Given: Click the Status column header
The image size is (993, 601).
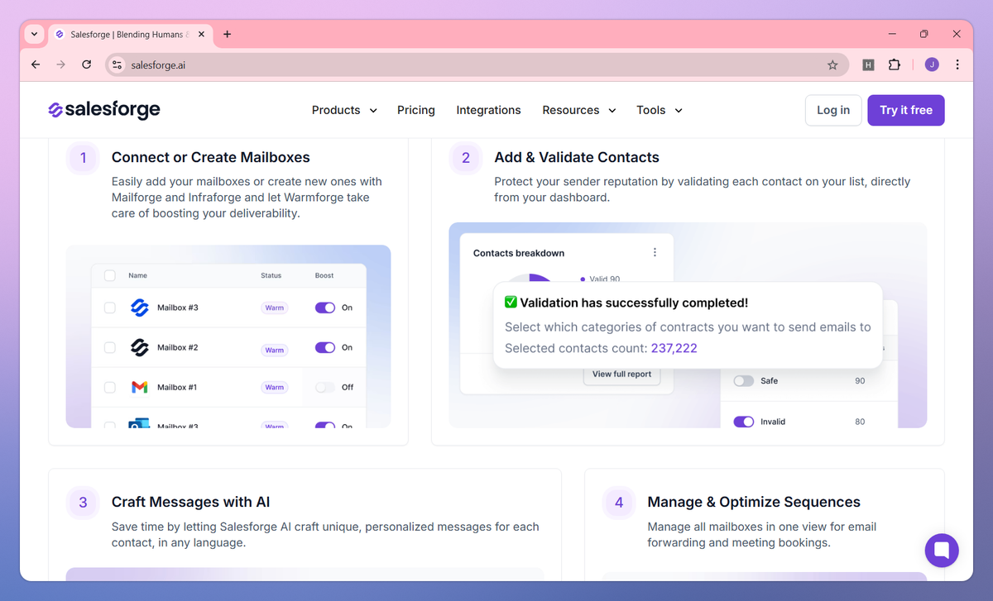Looking at the screenshot, I should click(x=271, y=275).
